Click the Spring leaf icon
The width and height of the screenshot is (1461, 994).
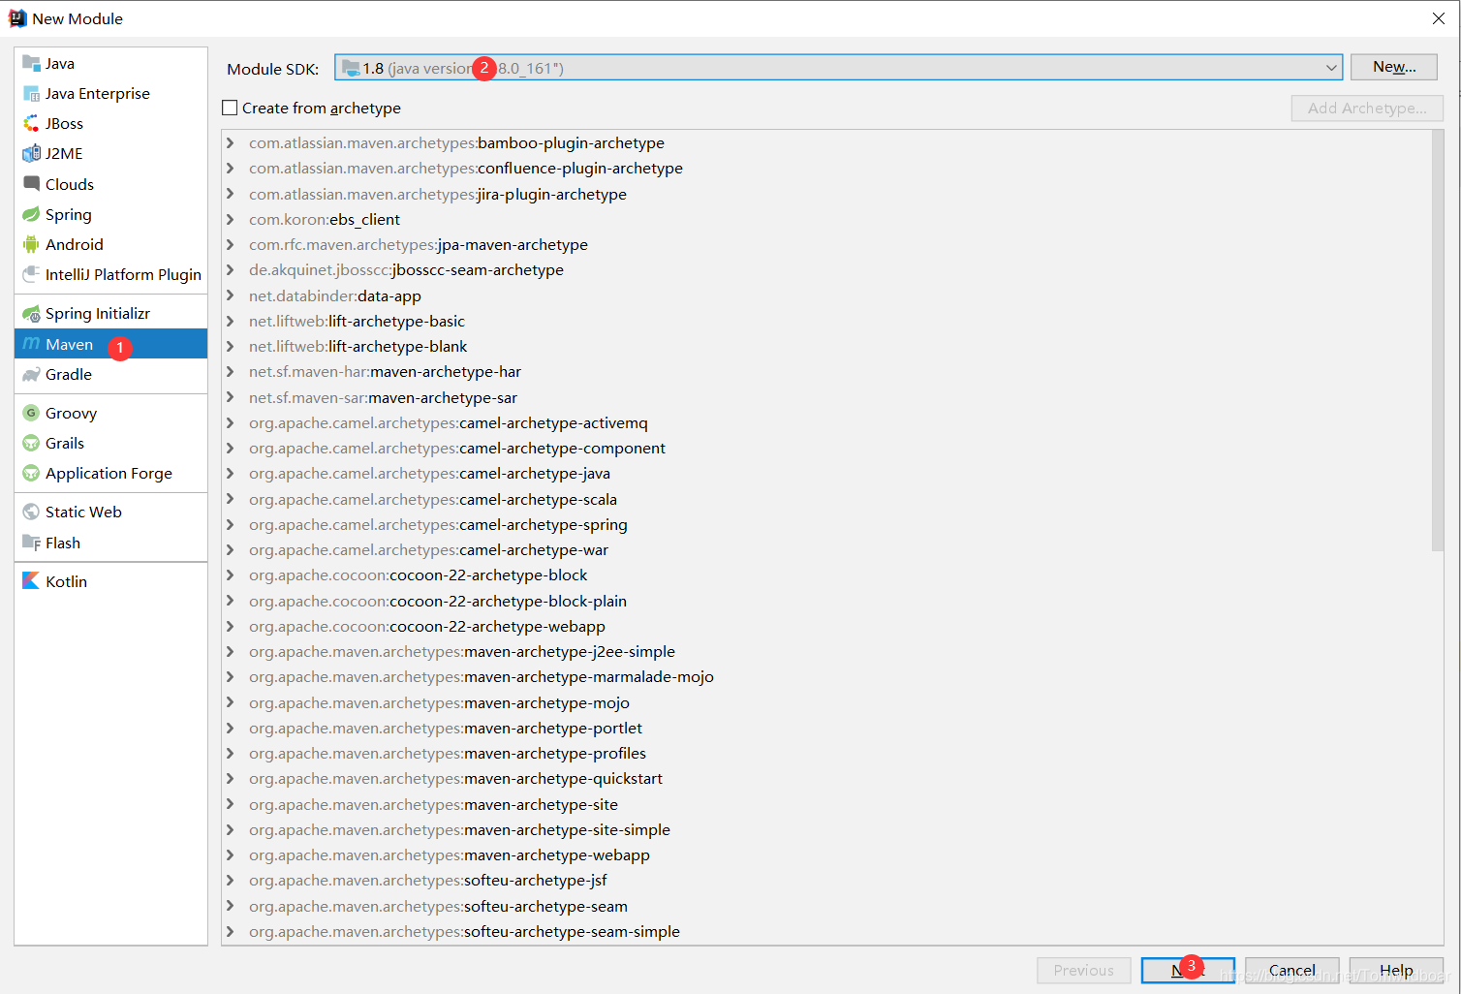[31, 214]
